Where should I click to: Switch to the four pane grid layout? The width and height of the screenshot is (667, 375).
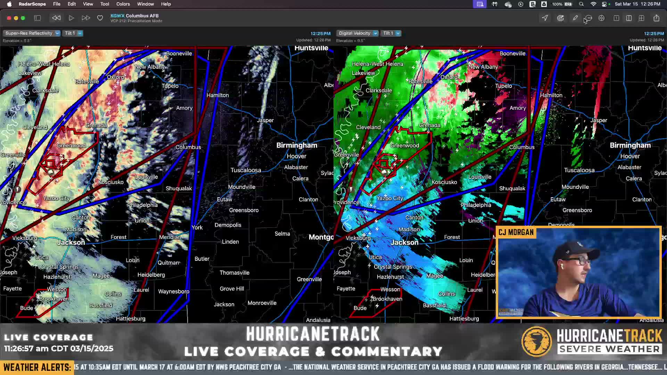642,18
